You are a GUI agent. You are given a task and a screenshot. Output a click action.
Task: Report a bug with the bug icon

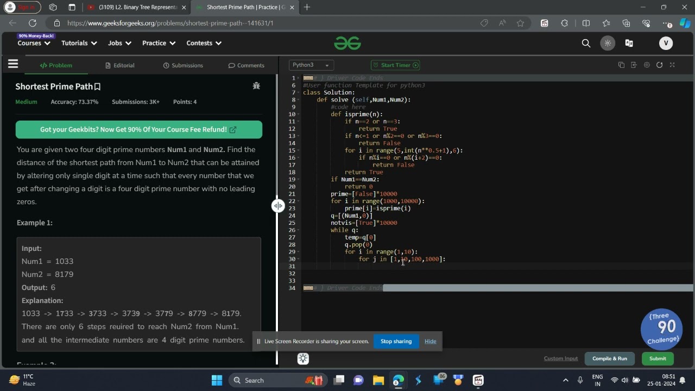[x=256, y=86]
